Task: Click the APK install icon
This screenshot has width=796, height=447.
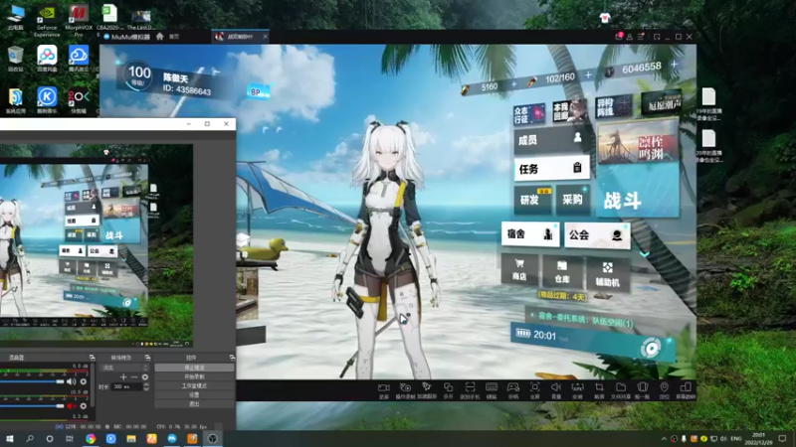Action: tap(578, 390)
